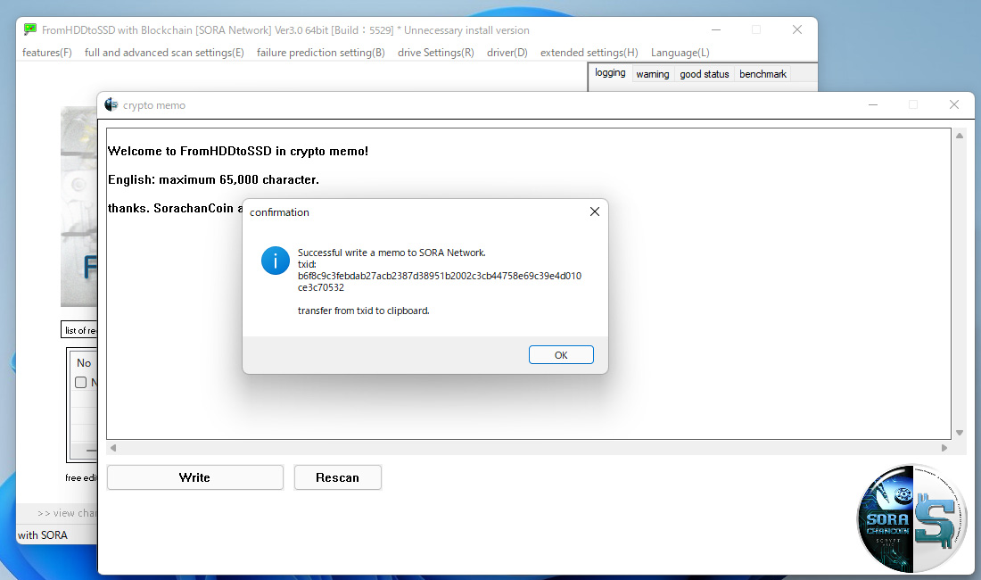Open the features(F) menu
This screenshot has width=981, height=580.
tap(47, 53)
